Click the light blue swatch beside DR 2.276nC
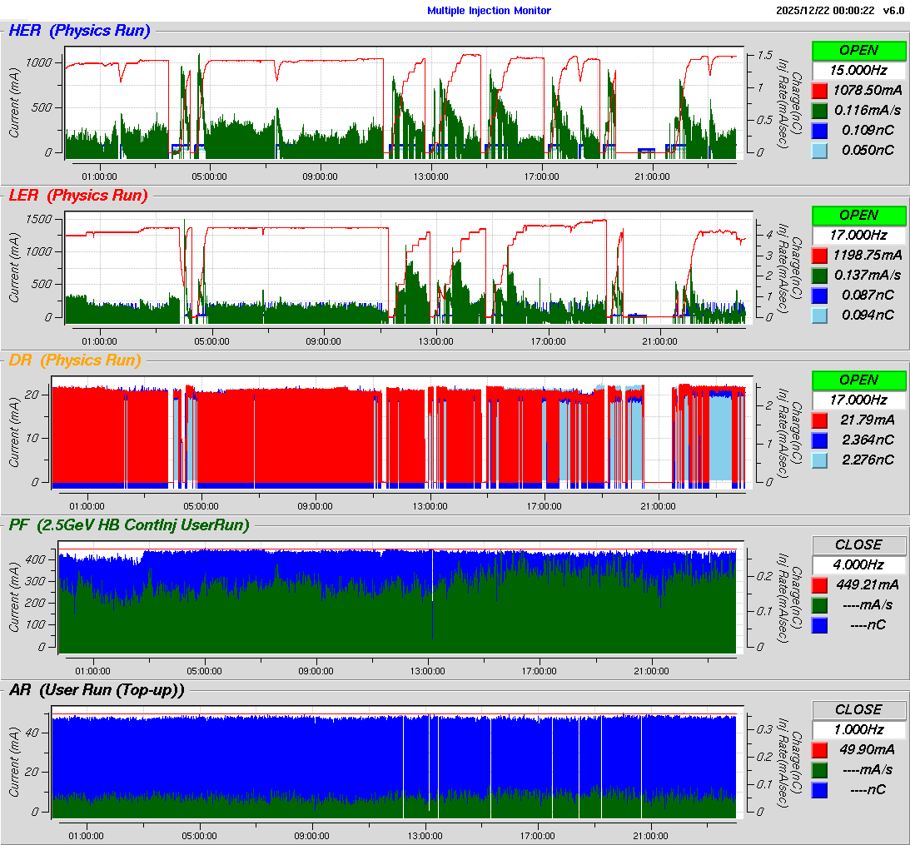910x845 pixels. point(819,460)
